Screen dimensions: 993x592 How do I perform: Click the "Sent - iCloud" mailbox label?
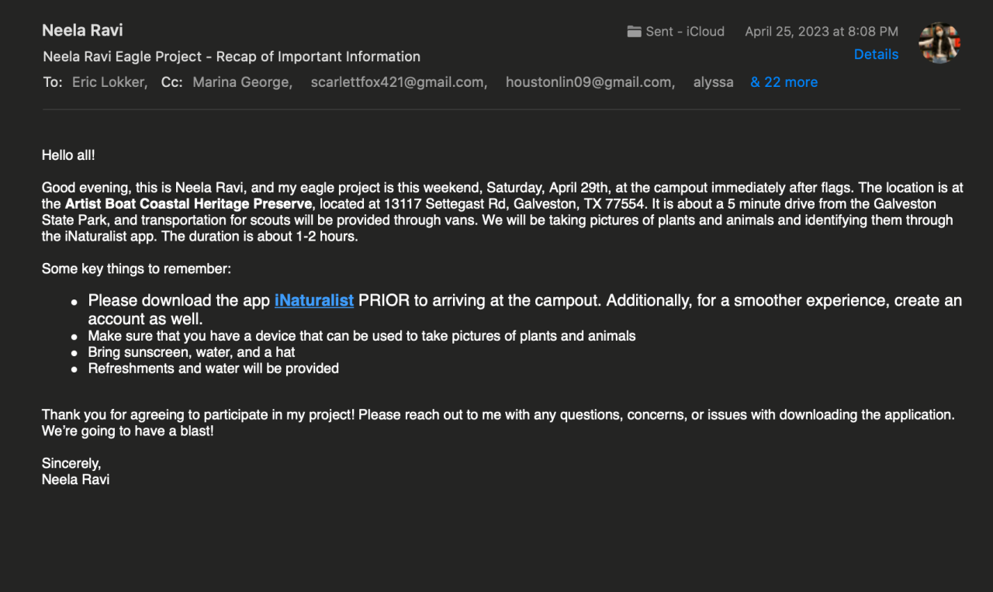coord(684,32)
